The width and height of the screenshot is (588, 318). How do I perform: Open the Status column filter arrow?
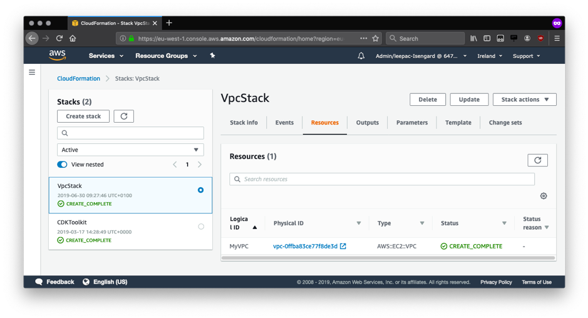[x=504, y=223]
